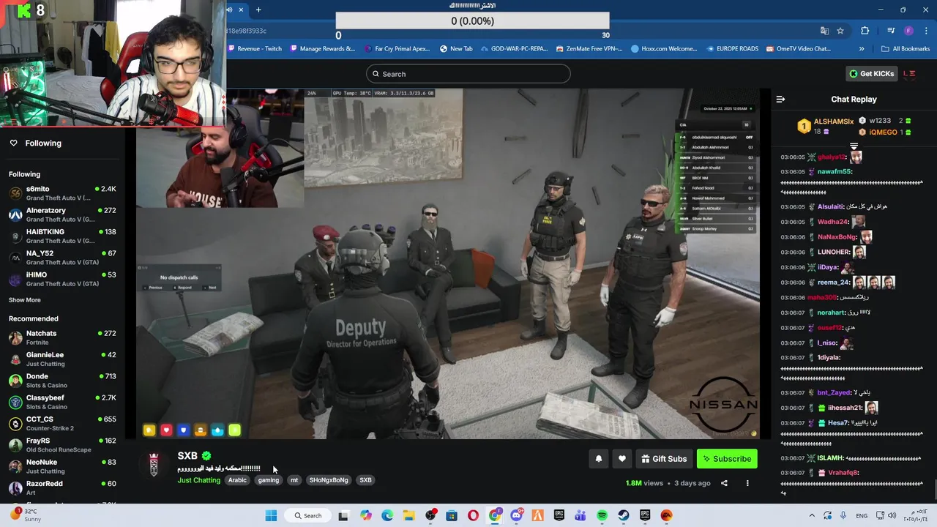The height and width of the screenshot is (527, 937).
Task: Open HAIBTKING channel in sidebar
Action: click(x=62, y=236)
